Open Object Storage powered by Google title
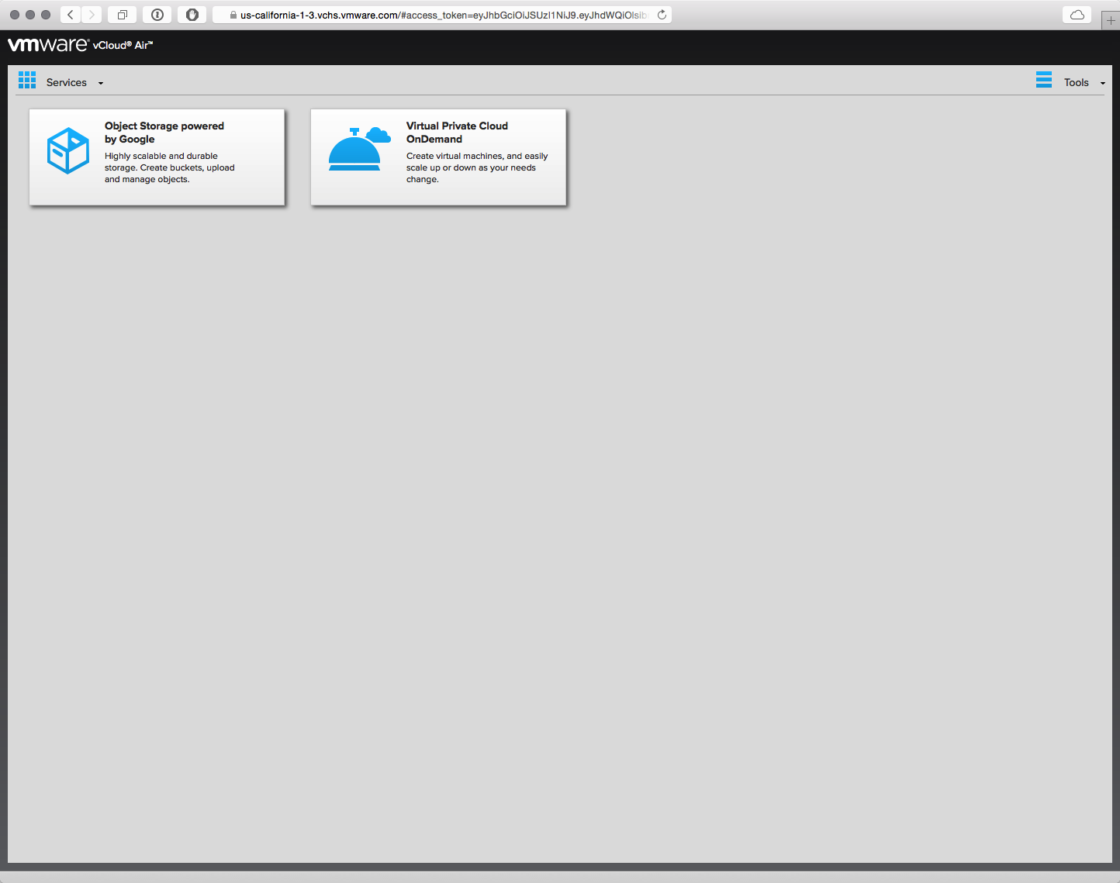 [164, 132]
